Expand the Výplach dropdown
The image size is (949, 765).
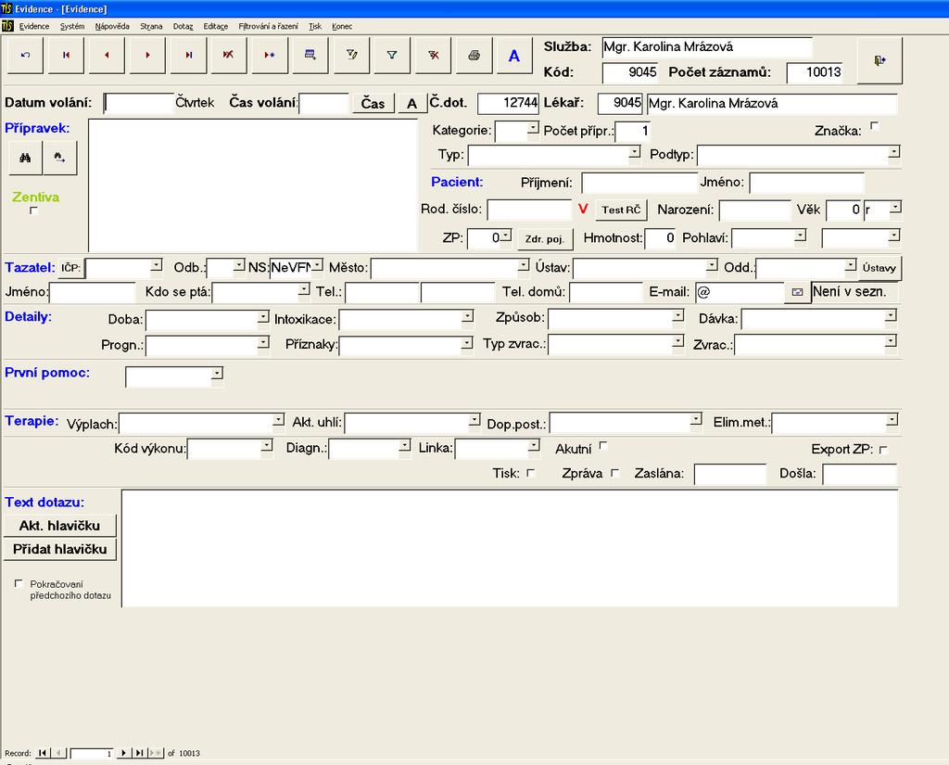point(278,420)
